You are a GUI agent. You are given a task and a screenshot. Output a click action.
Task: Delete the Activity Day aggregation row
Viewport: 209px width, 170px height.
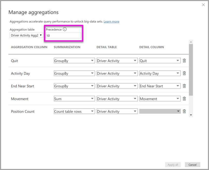click(184, 73)
